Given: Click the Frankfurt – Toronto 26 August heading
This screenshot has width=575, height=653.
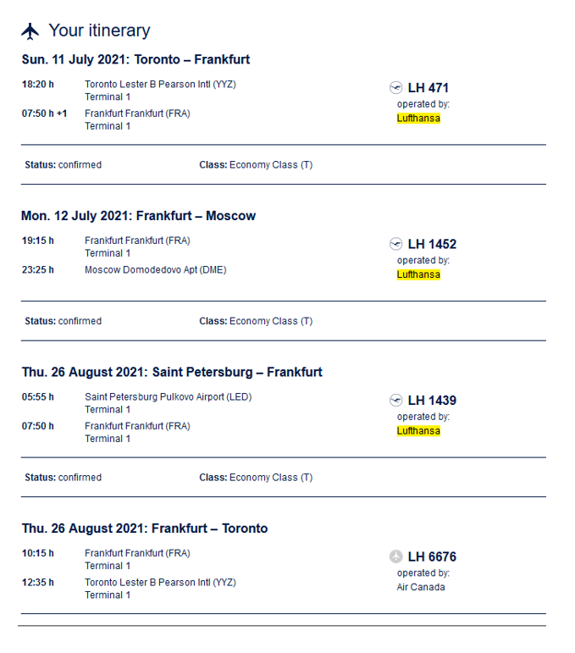Looking at the screenshot, I should tap(145, 528).
